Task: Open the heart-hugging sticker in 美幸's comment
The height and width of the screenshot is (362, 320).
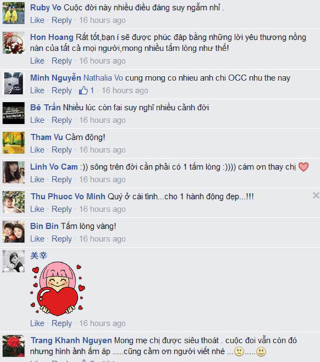Action: coord(57,289)
